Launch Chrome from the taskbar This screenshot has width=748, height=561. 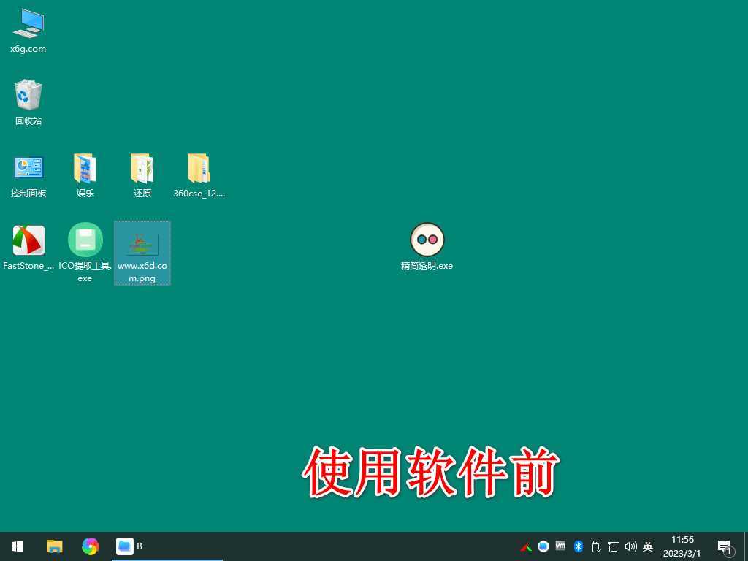point(90,546)
